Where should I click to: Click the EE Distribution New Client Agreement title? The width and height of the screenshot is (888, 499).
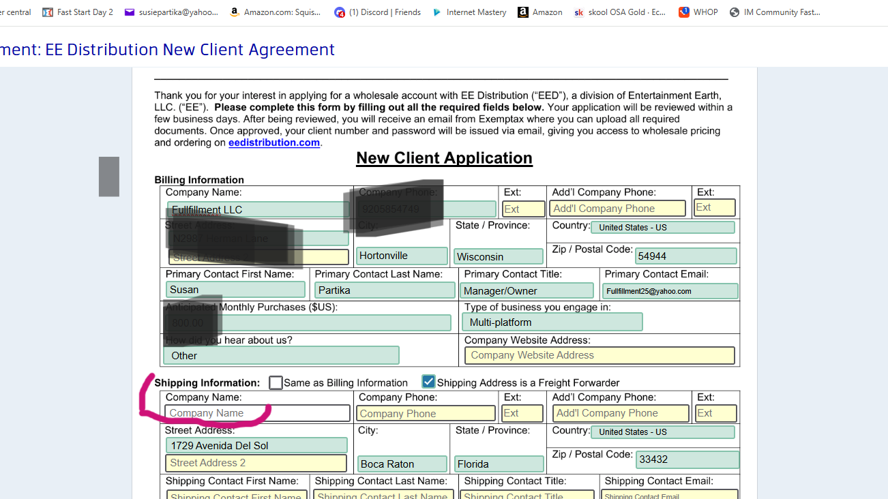190,49
